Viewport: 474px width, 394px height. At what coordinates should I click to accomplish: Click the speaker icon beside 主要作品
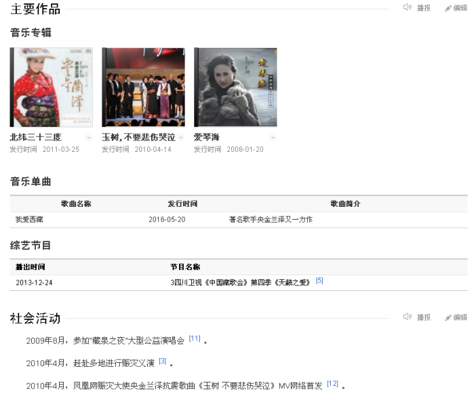pyautogui.click(x=407, y=7)
